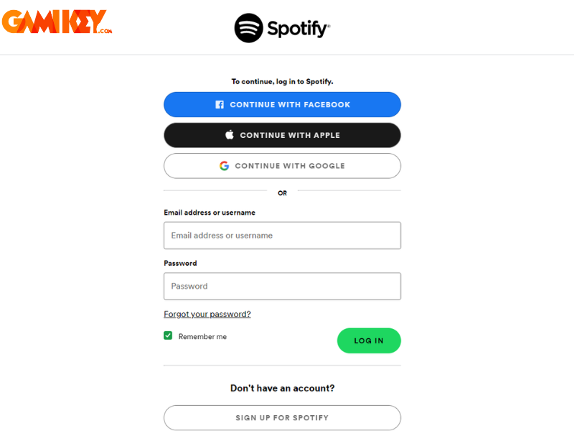Viewport: 574px width, 431px height.
Task: Uncheck the Remember me checkbox
Action: 168,335
